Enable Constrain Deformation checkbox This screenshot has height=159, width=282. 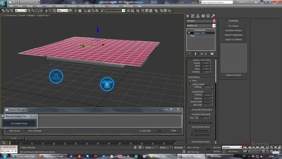click(190, 114)
